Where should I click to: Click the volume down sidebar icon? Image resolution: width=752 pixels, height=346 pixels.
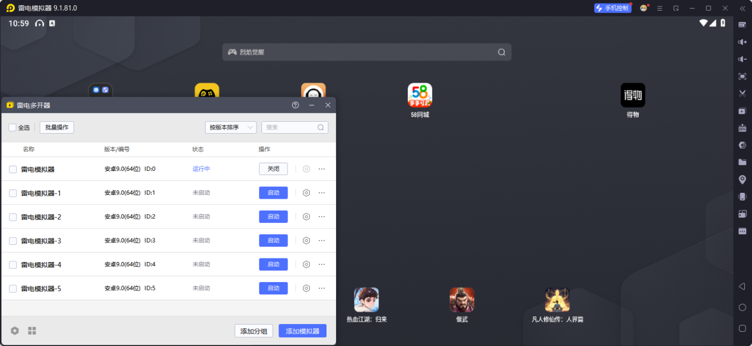(742, 59)
